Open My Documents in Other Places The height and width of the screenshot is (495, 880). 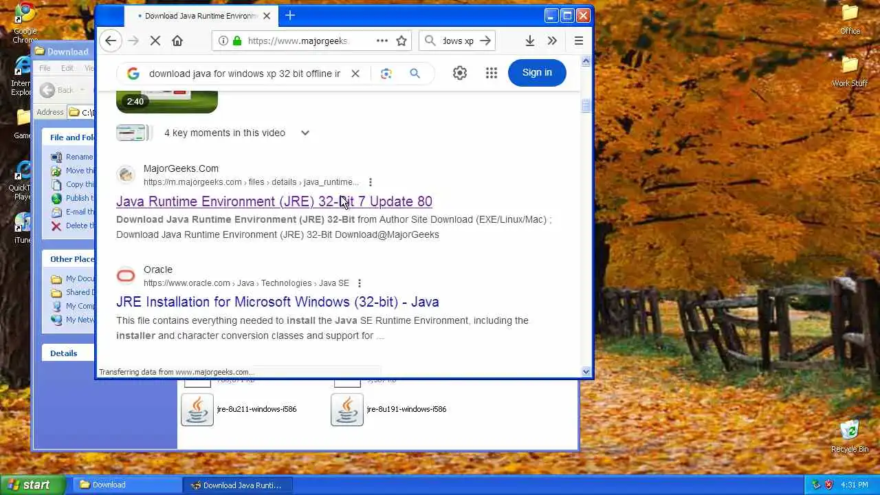(x=73, y=278)
